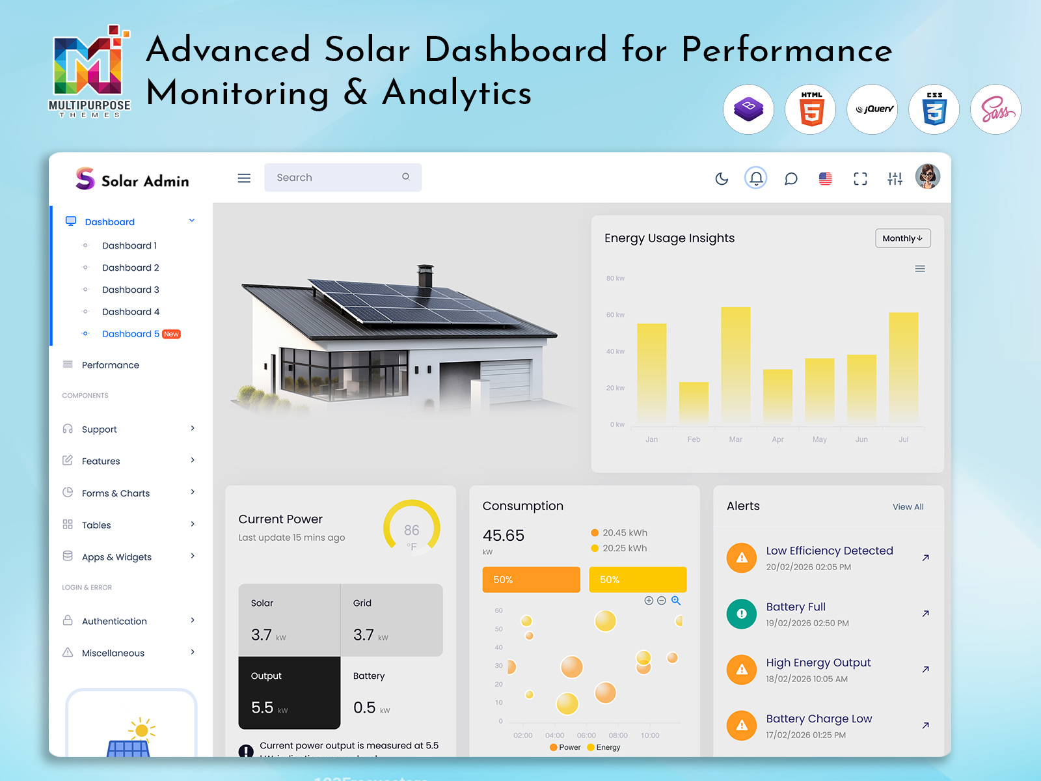Go to Performance menu item
The image size is (1041, 781).
[x=111, y=365]
